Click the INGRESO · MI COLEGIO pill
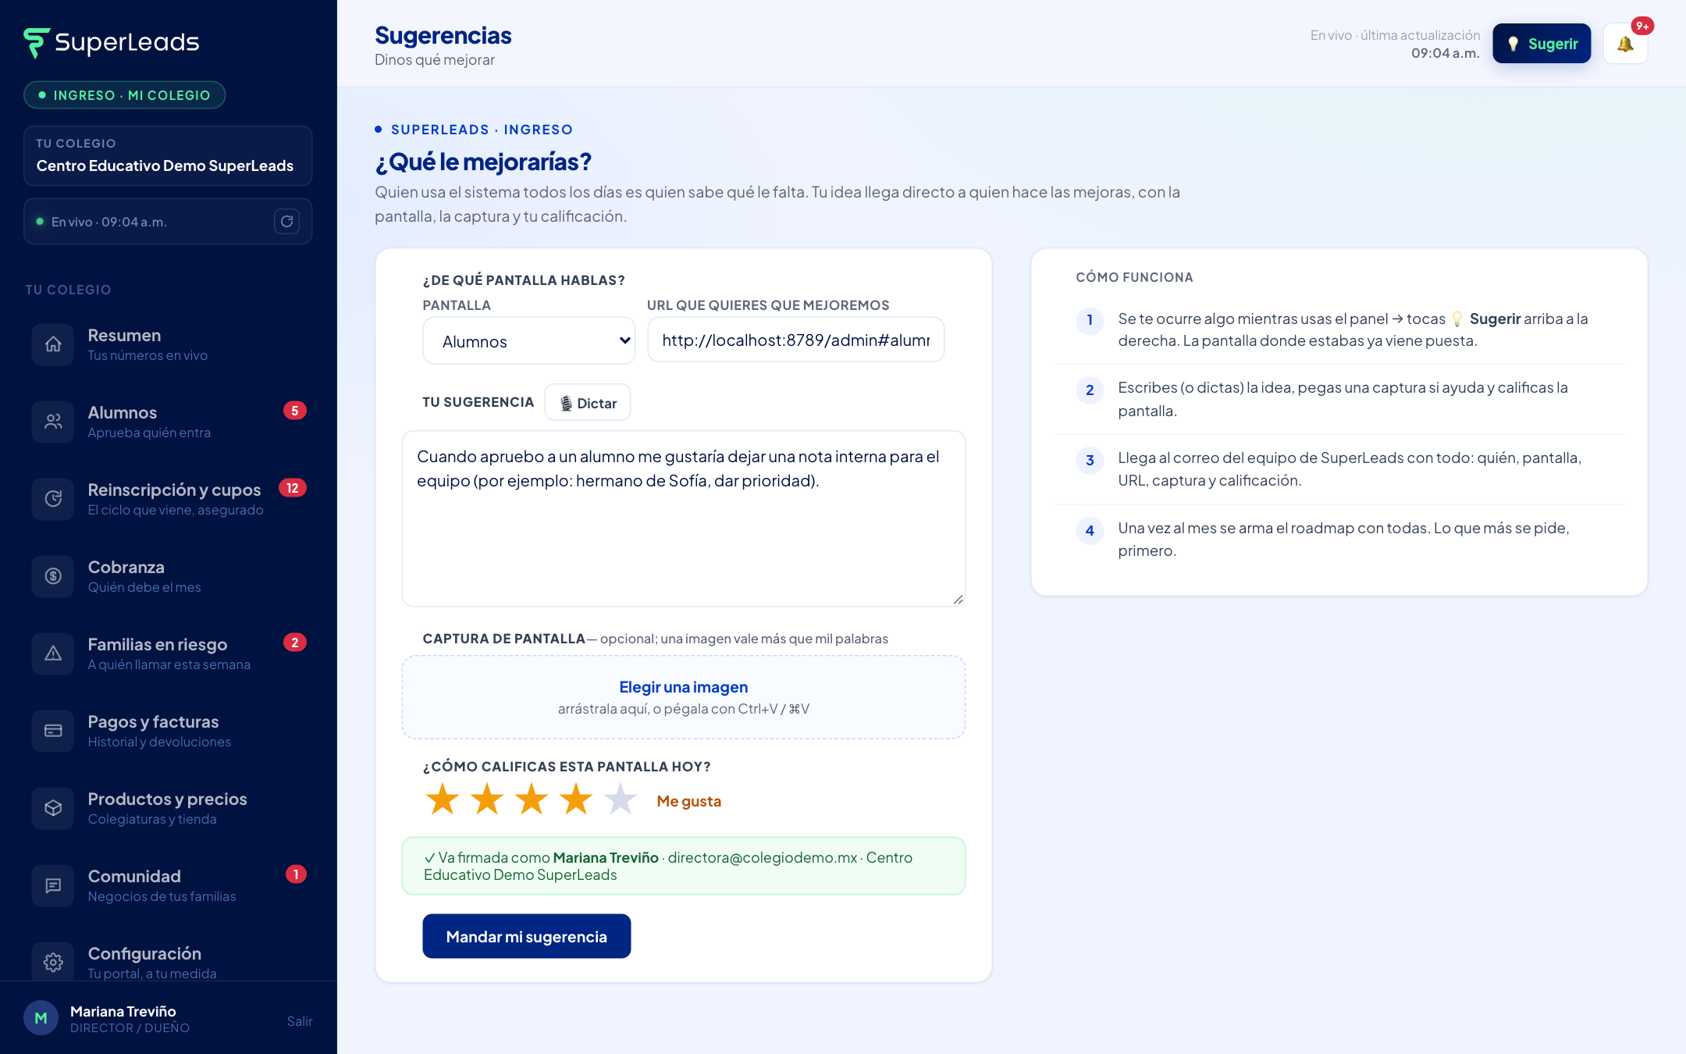 point(125,95)
